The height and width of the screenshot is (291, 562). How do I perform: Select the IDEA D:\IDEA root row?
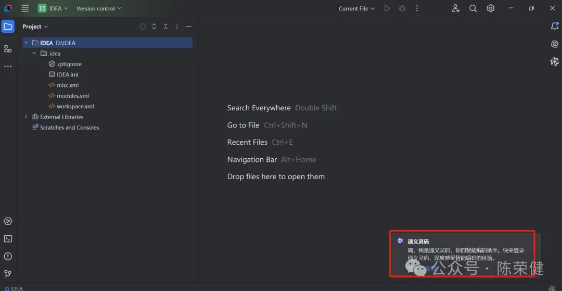[x=108, y=43]
